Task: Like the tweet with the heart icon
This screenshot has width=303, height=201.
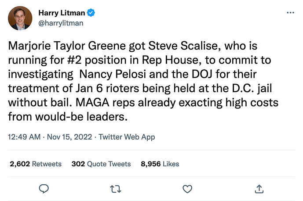Action: pos(187,188)
